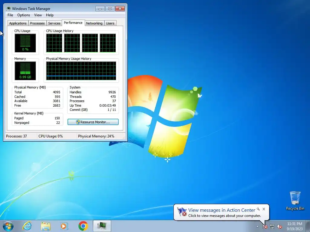Viewport: 310px width, 232px height.
Task: Close the Windows Task Manager window
Action: (120, 9)
